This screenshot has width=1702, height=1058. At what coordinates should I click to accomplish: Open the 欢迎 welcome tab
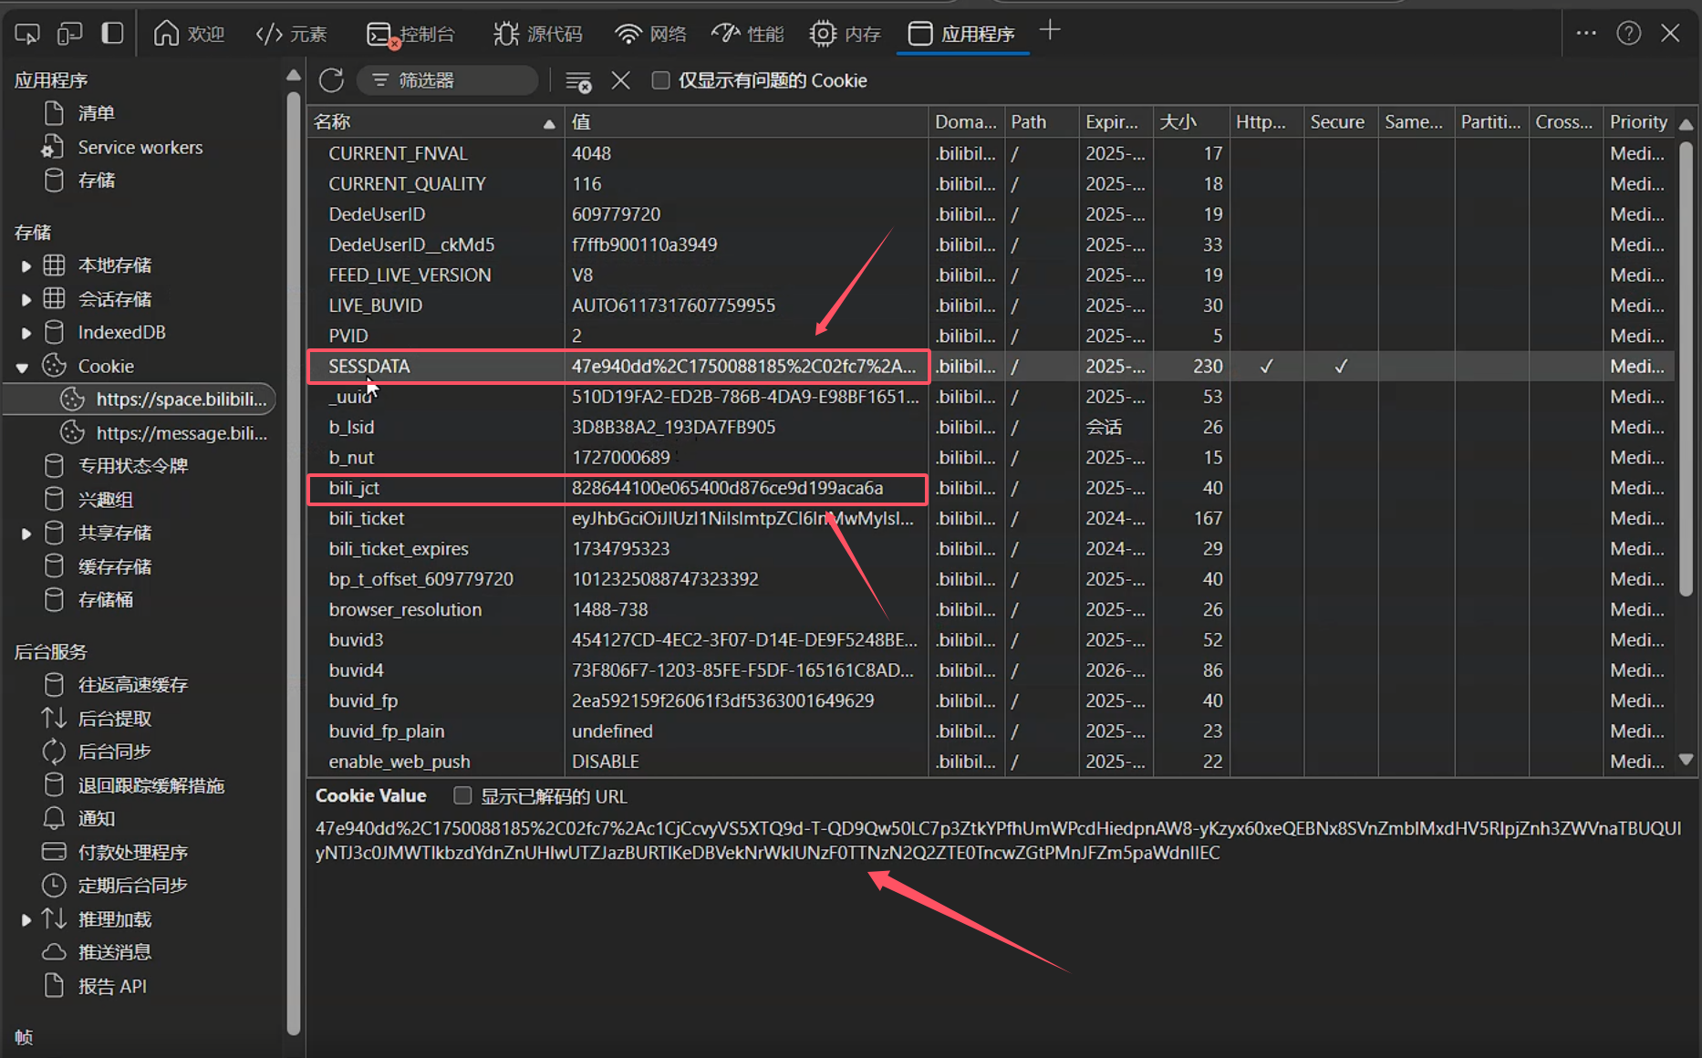(x=189, y=34)
